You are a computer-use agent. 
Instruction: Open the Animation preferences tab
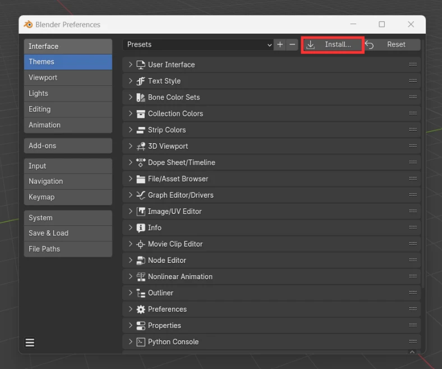(68, 125)
